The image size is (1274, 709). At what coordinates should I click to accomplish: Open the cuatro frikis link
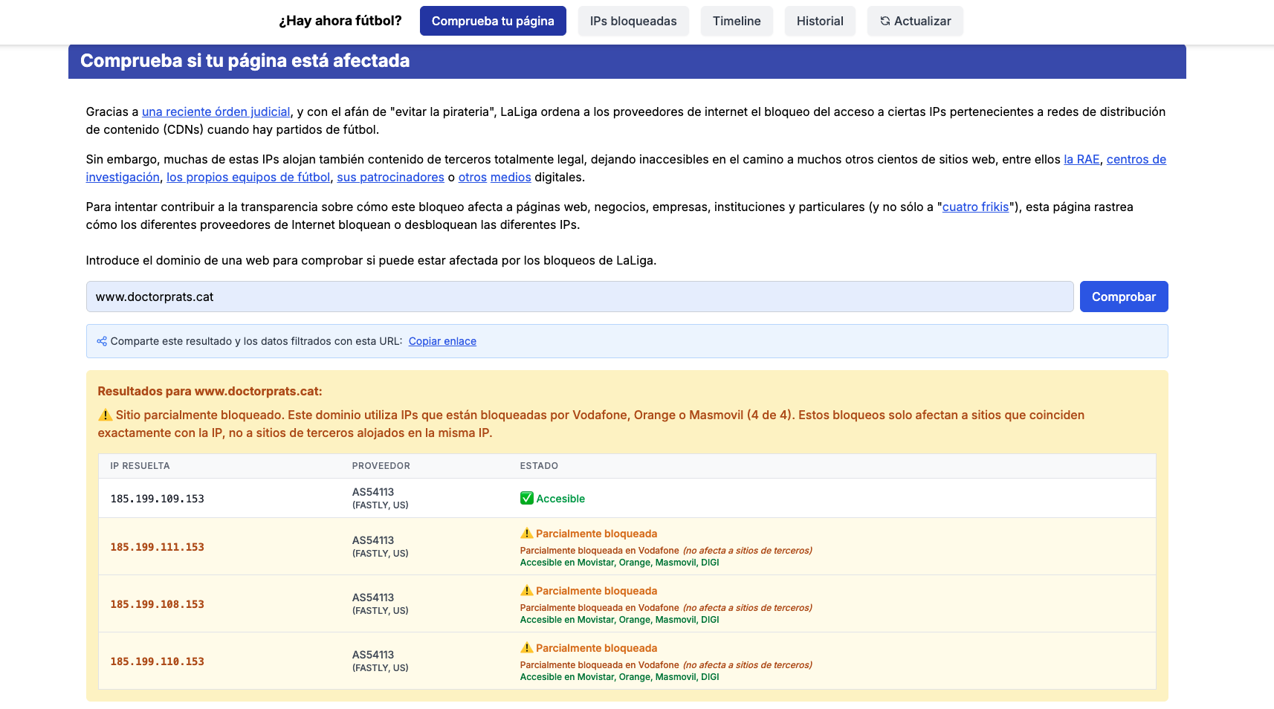tap(975, 207)
